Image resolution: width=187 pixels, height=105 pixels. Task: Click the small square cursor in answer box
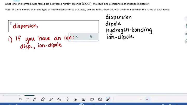click(x=11, y=24)
